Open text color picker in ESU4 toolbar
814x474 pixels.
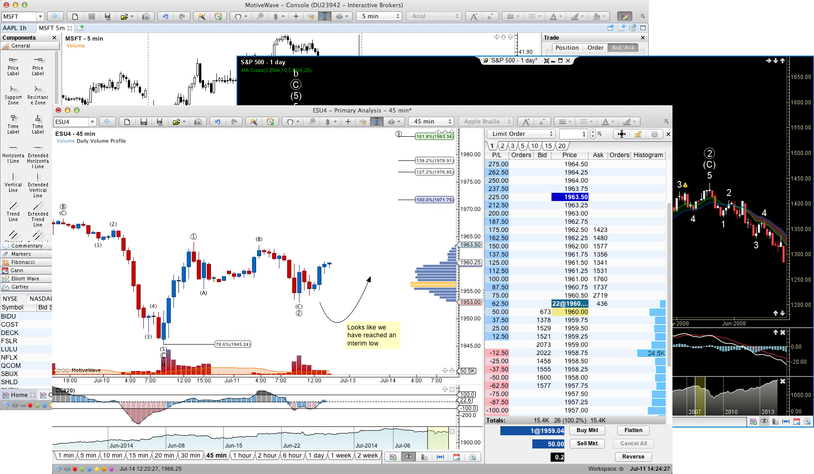coord(607,122)
